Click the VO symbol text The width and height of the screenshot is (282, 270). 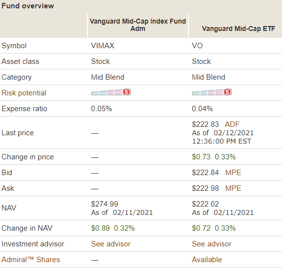197,46
